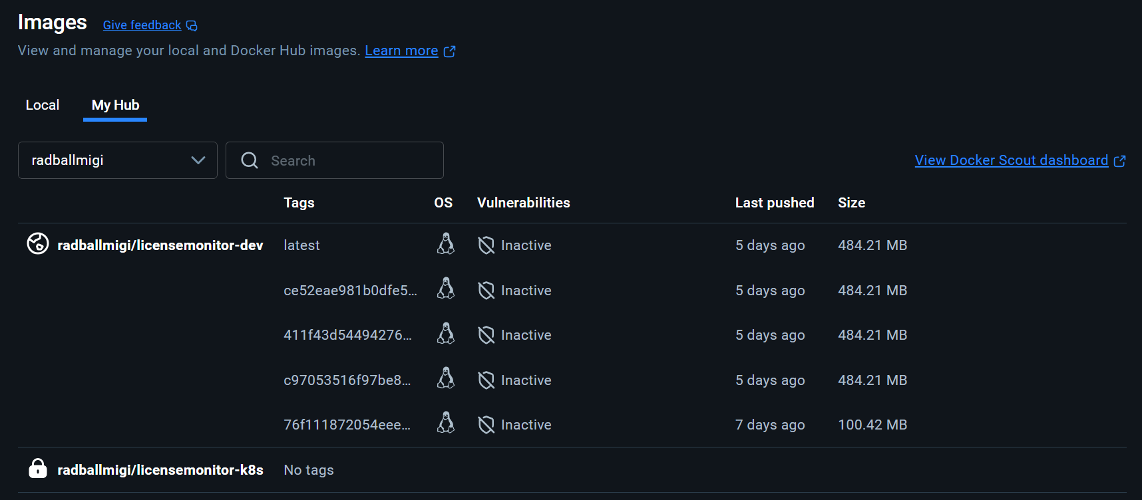Select the c97053516f97be8… tag
1142x500 pixels.
pyautogui.click(x=347, y=380)
